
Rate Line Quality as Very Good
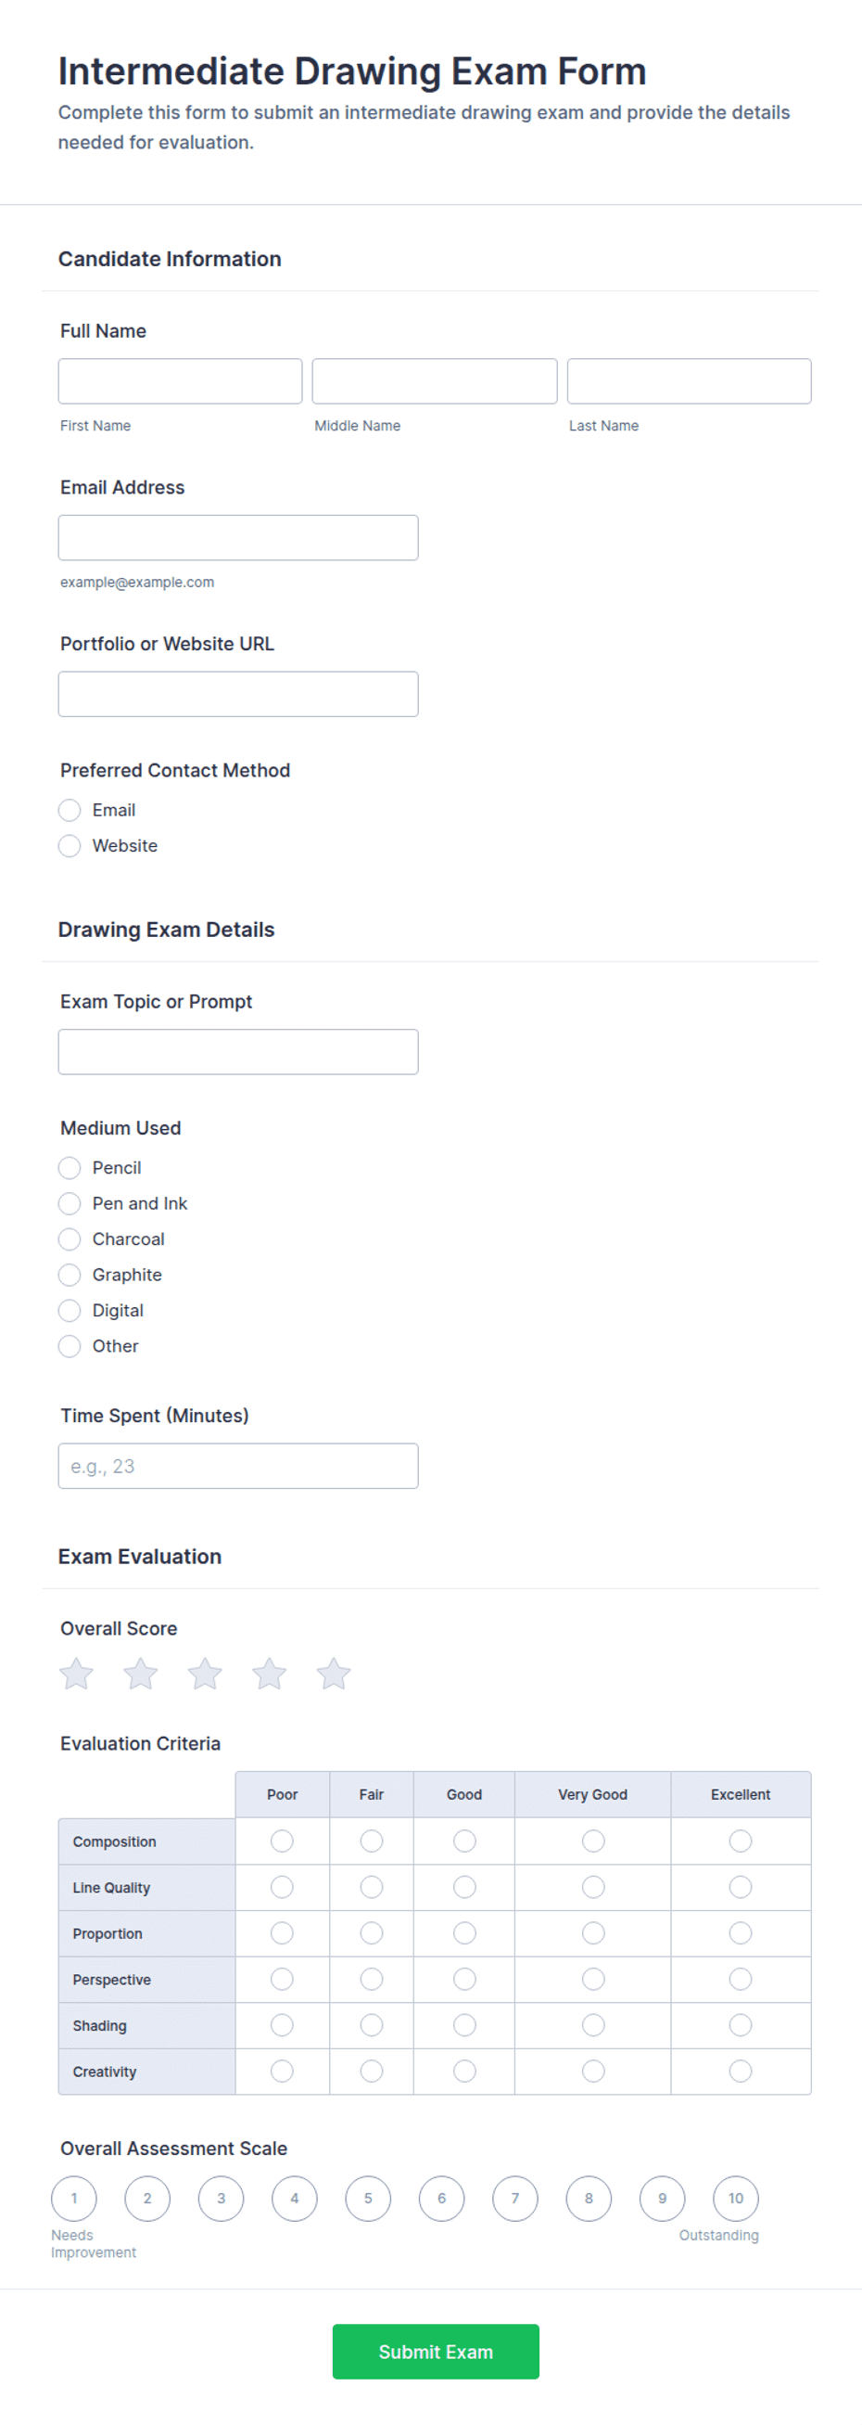click(593, 1887)
